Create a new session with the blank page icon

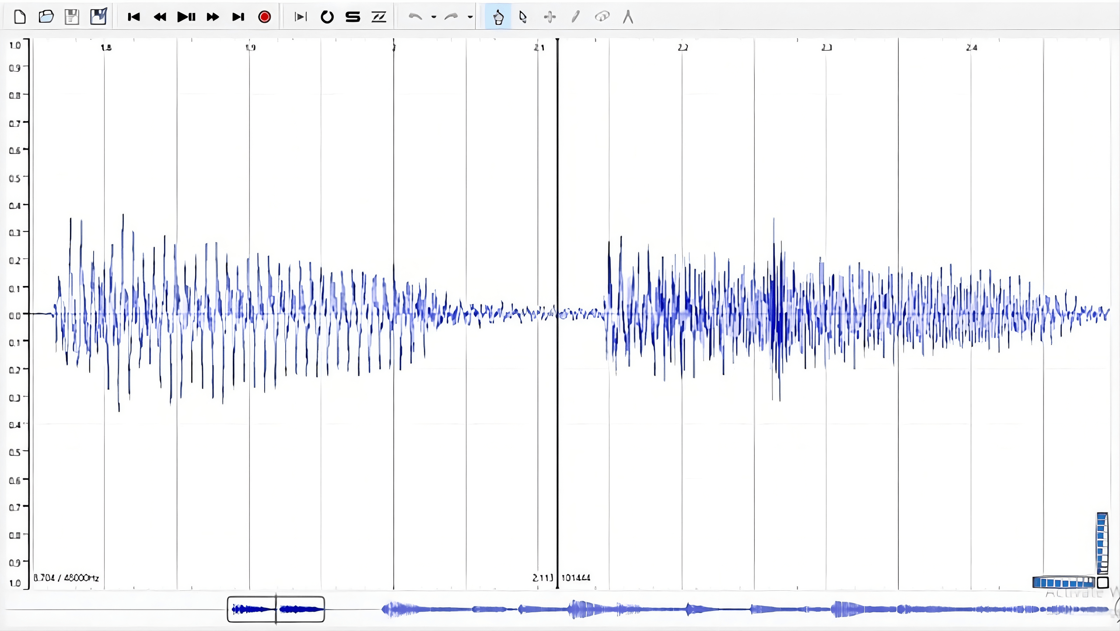[x=20, y=17]
